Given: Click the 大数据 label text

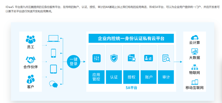Looking at the screenshot, I should (x=195, y=58).
